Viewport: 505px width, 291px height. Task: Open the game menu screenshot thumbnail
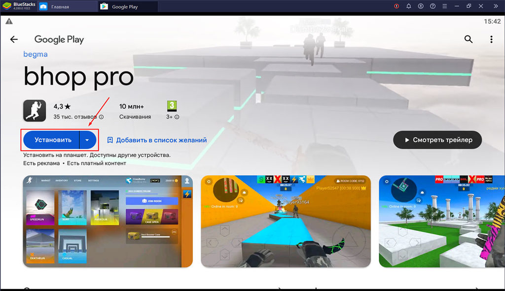(x=108, y=221)
